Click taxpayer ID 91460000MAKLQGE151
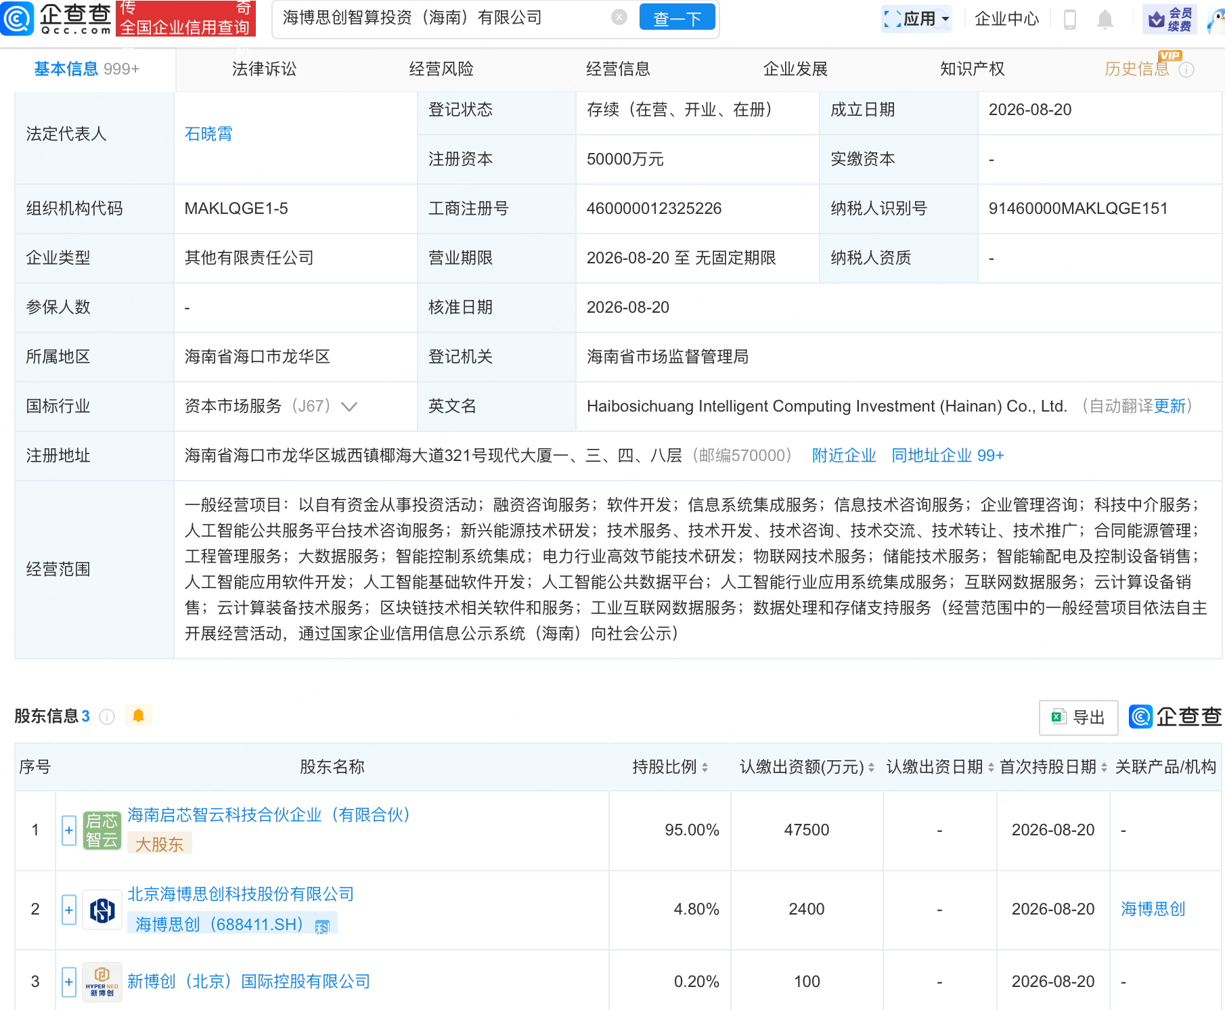The height and width of the screenshot is (1010, 1225). point(1078,208)
